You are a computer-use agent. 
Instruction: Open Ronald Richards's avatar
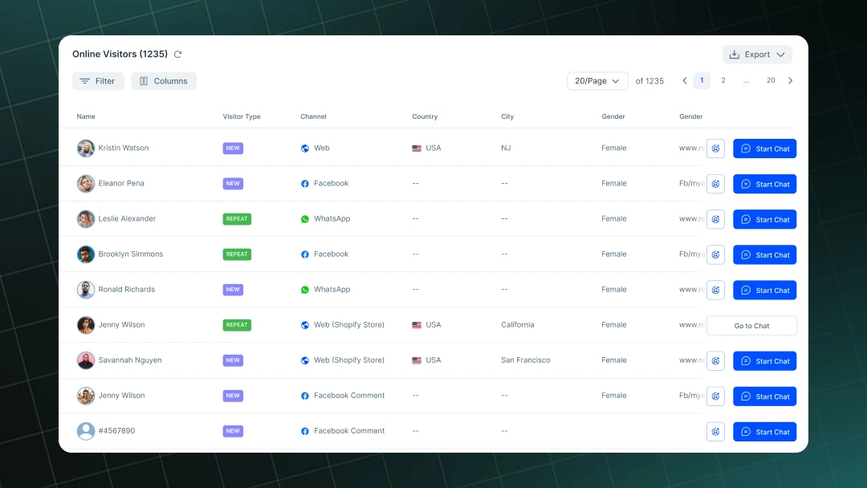pos(86,290)
